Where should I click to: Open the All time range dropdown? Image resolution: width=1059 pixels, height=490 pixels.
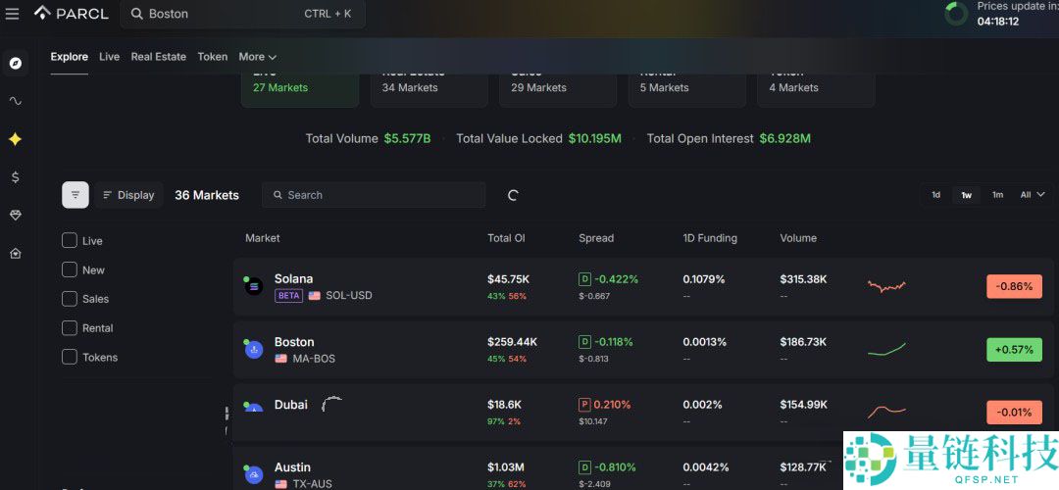point(1032,195)
